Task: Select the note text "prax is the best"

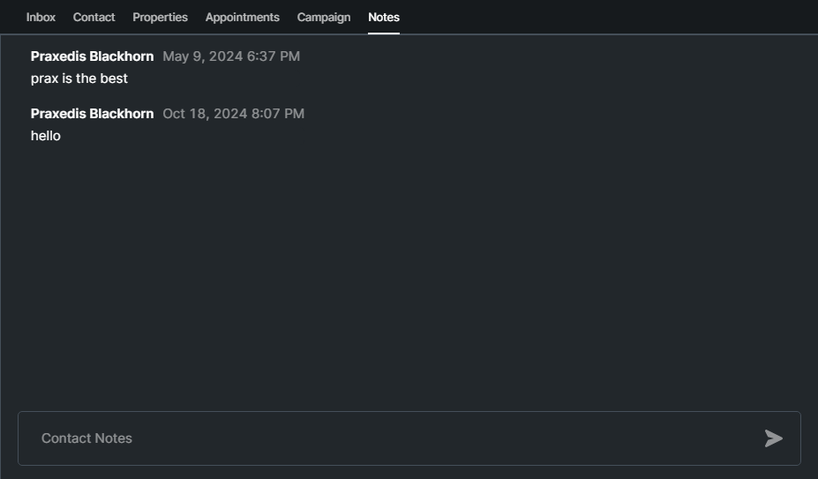Action: click(79, 79)
